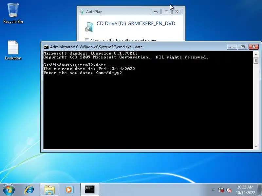
Task: Close the Command Prompt window
Action: [x=253, y=47]
